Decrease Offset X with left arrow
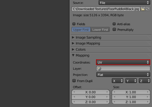Screen dimensions: 152x107 pyautogui.click(x=74, y=92)
